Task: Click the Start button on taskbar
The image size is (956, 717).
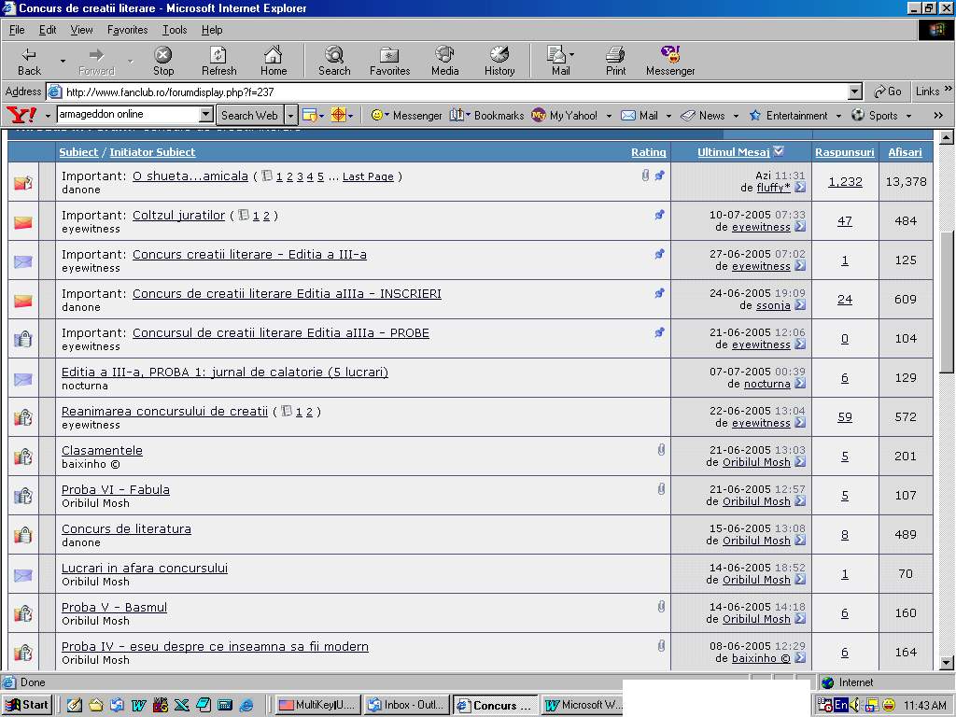Action: [x=27, y=705]
